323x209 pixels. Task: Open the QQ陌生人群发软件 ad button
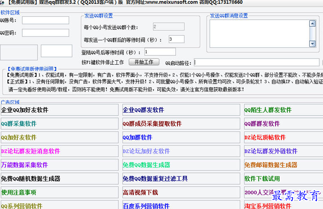[284, 110]
